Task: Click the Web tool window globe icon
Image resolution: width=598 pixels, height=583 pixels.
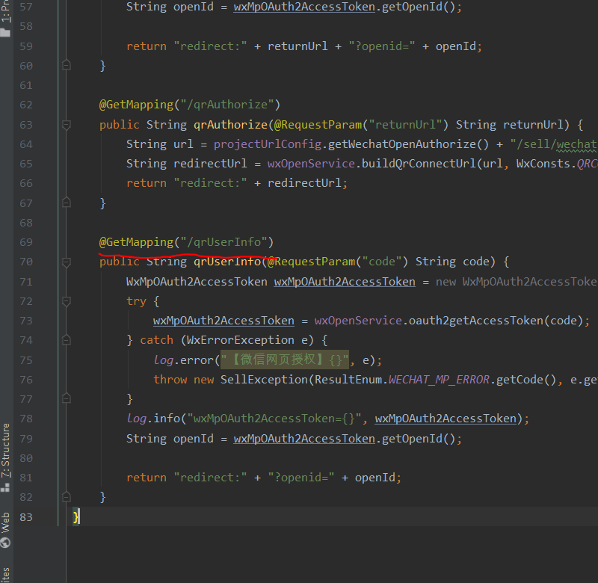Action: click(6, 543)
